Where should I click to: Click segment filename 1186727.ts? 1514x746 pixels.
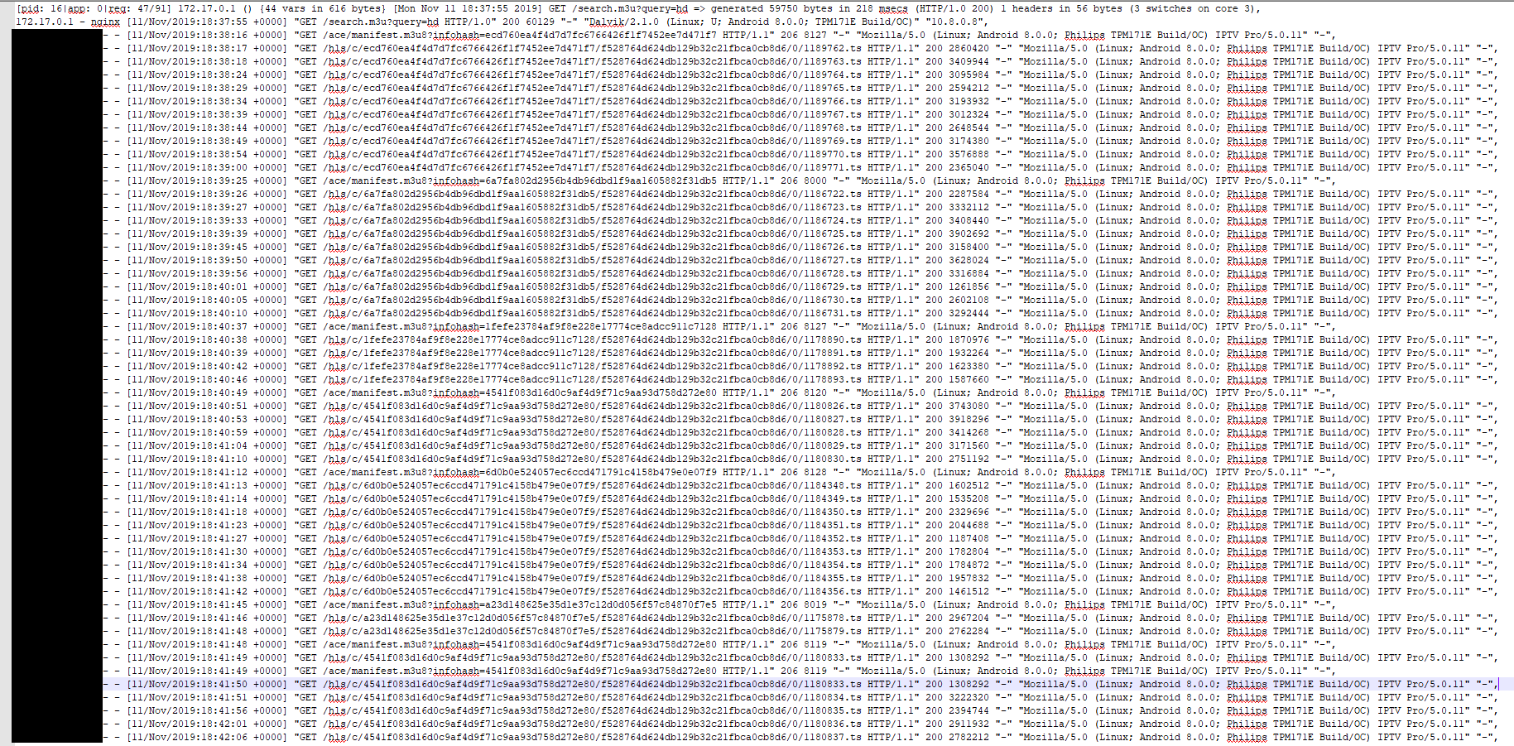click(x=832, y=260)
